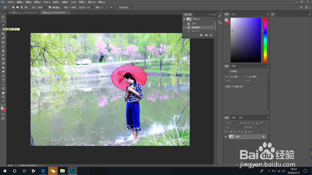Change screen mode icon in toolbar
This screenshot has height=175, width=312.
click(x=3, y=119)
